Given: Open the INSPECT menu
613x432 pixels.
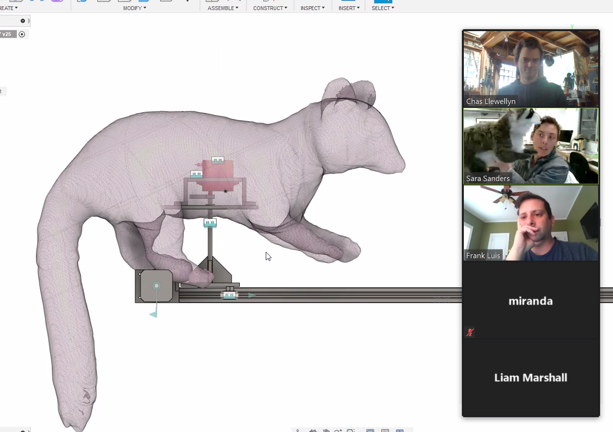Looking at the screenshot, I should point(312,8).
